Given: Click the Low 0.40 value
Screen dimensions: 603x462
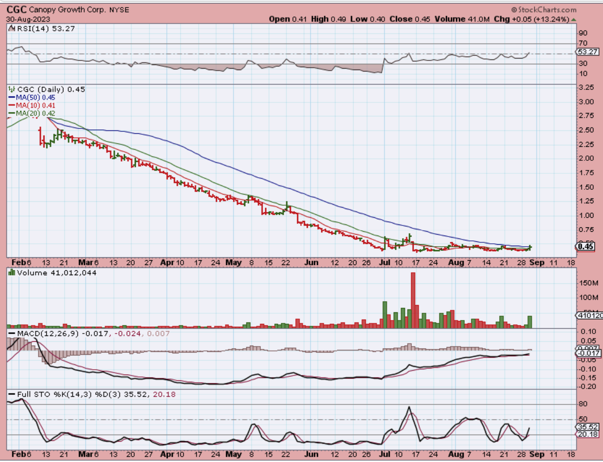Looking at the screenshot, I should [368, 19].
